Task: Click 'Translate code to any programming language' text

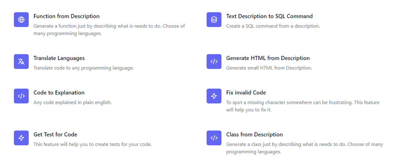Action: (x=84, y=68)
